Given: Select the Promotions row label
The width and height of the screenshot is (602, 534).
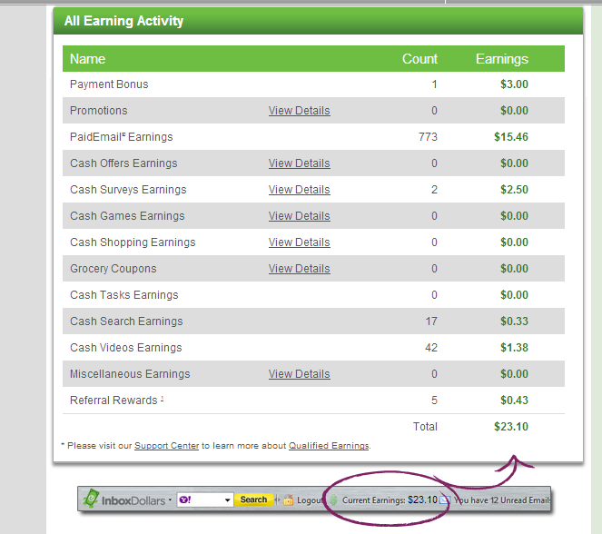Looking at the screenshot, I should click(99, 111).
